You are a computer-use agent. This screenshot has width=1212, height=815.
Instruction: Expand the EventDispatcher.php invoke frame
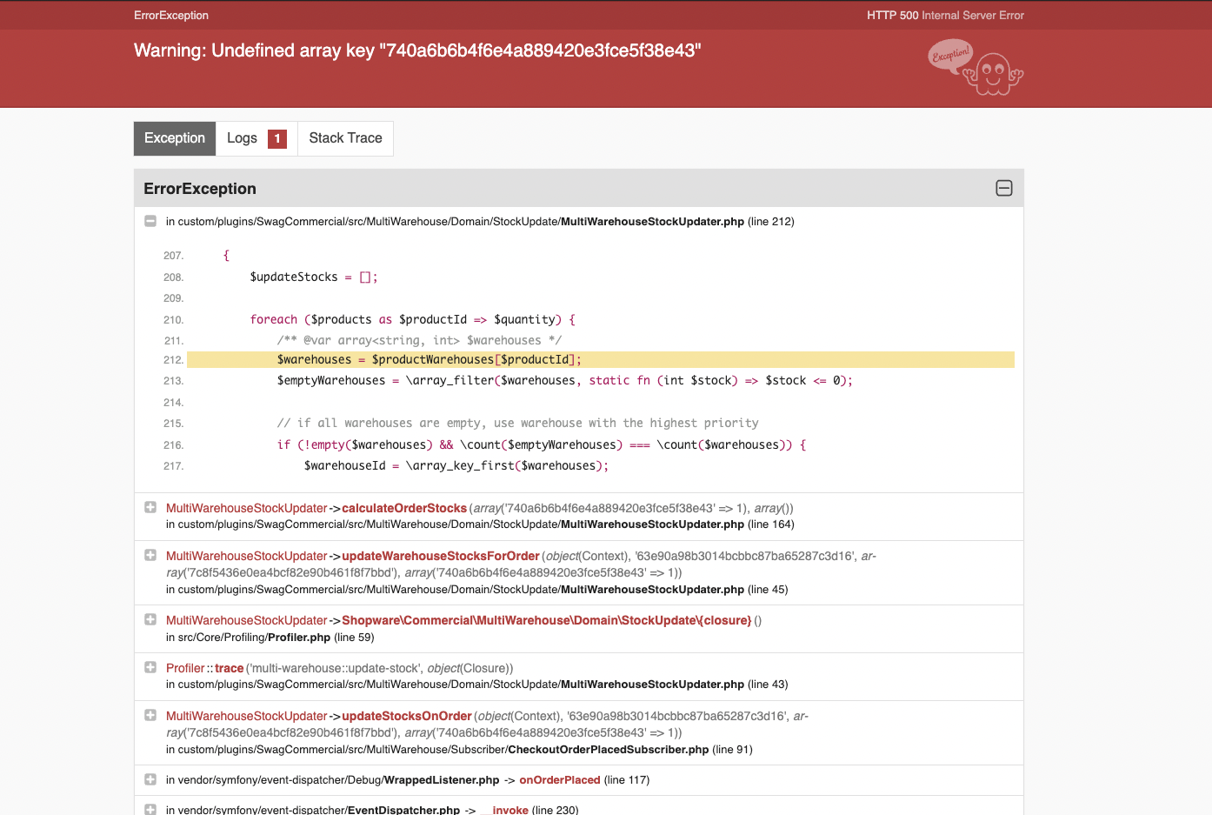pos(150,809)
